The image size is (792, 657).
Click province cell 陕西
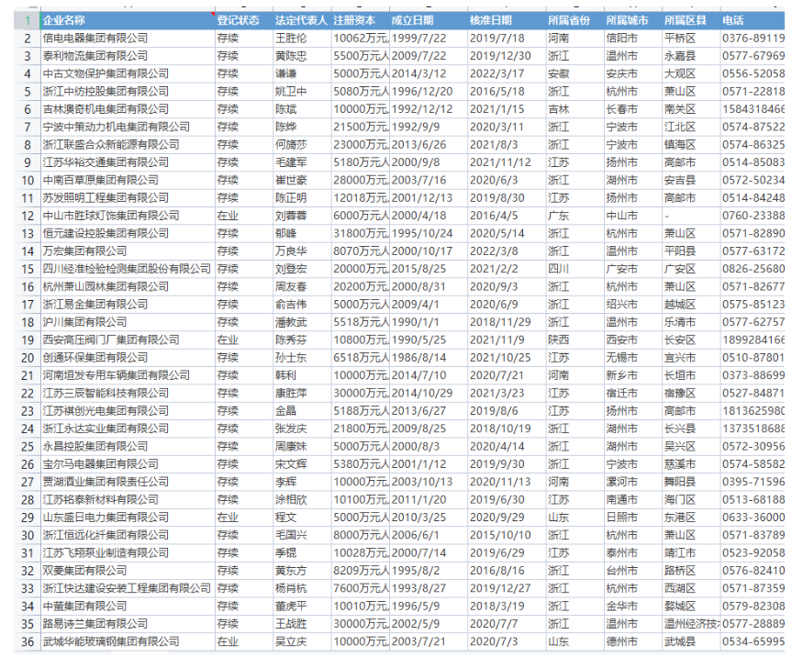tap(574, 340)
